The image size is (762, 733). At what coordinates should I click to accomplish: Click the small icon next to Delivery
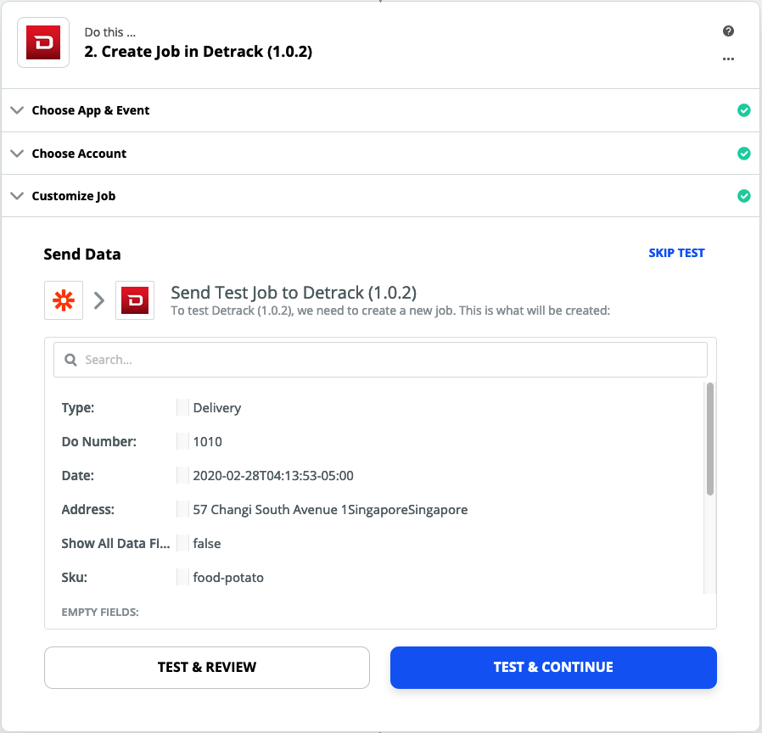pos(182,407)
